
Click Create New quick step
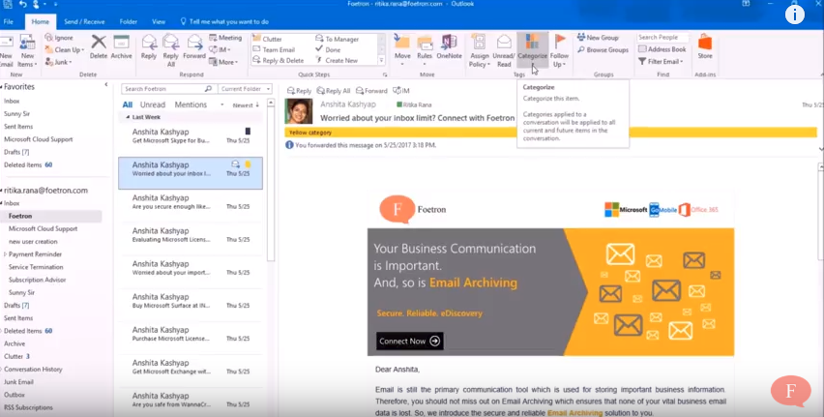tap(337, 61)
